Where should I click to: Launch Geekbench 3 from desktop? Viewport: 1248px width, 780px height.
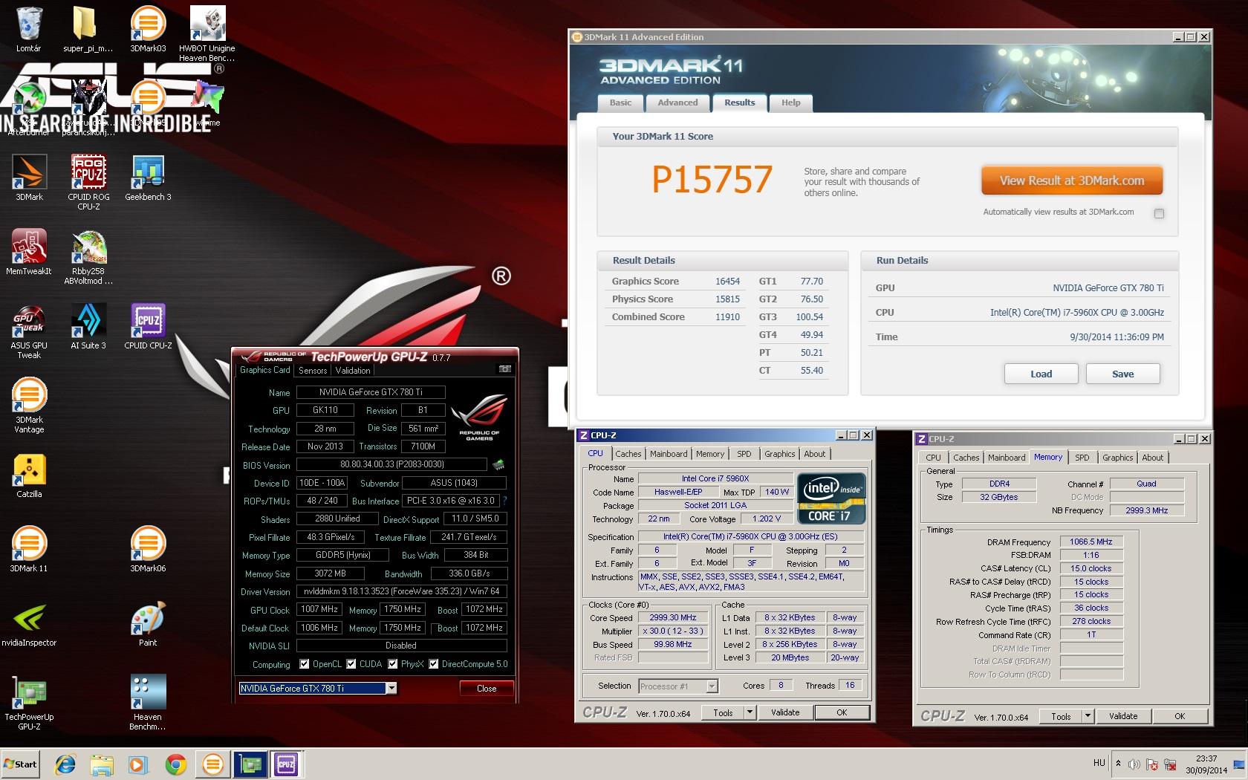pyautogui.click(x=148, y=178)
